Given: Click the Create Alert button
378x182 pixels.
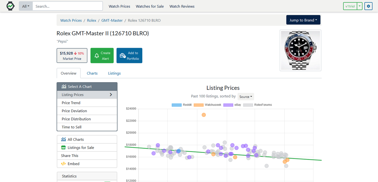Looking at the screenshot, I should coord(102,56).
